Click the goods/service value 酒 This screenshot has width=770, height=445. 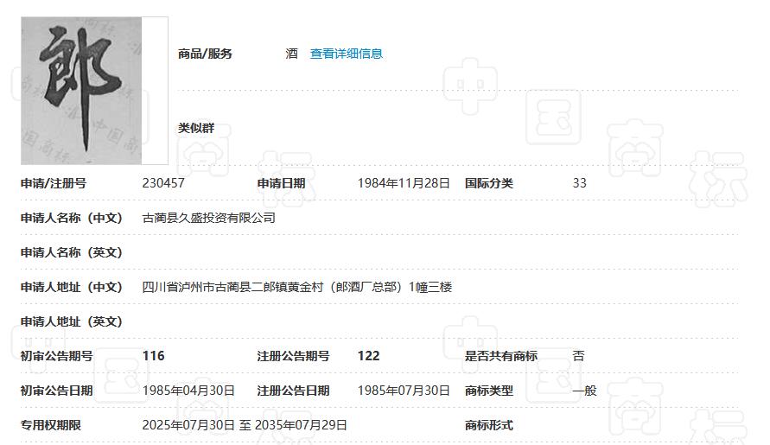coord(292,54)
